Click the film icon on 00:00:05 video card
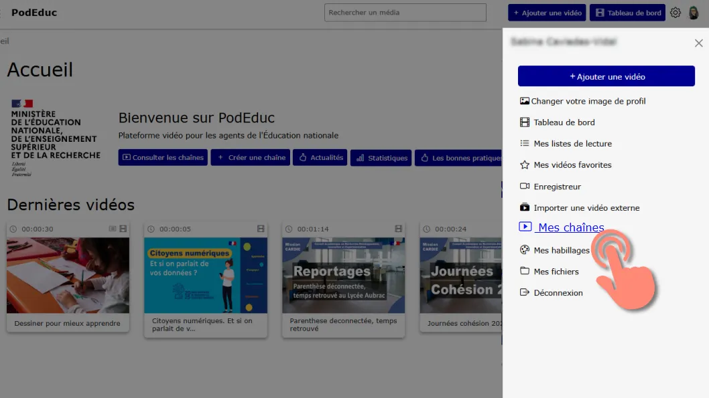The width and height of the screenshot is (709, 398). pyautogui.click(x=261, y=229)
